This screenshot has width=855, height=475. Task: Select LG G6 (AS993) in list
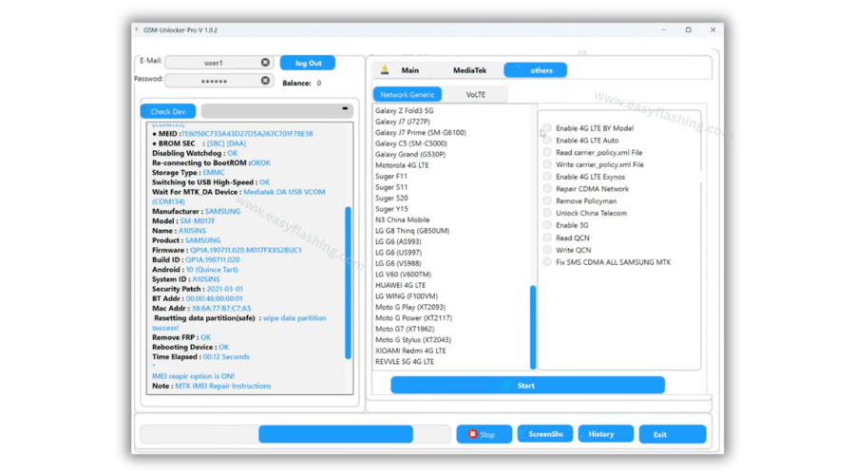click(398, 241)
